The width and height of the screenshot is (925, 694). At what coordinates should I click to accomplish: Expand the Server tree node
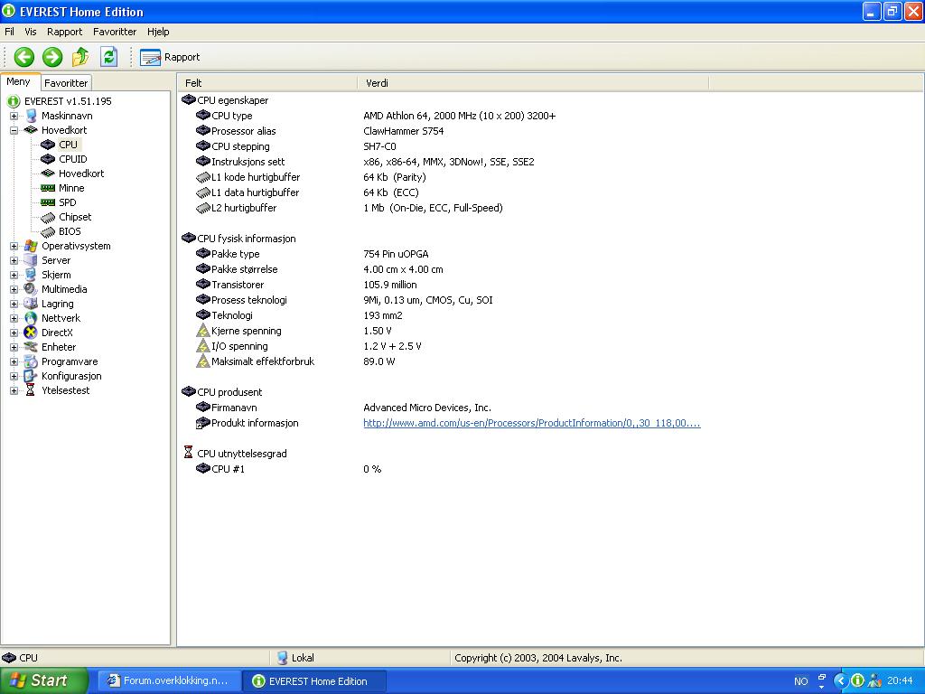pos(14,260)
